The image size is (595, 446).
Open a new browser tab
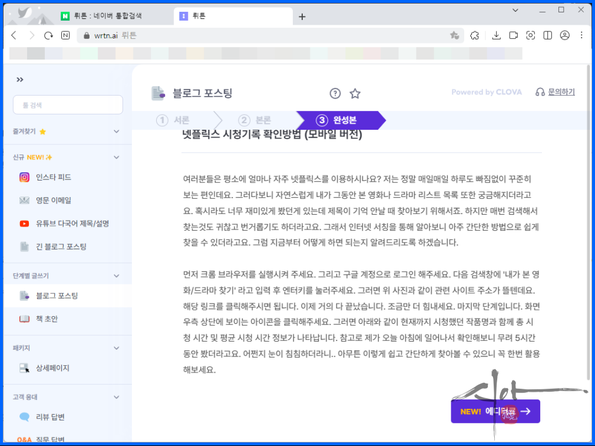pos(302,17)
